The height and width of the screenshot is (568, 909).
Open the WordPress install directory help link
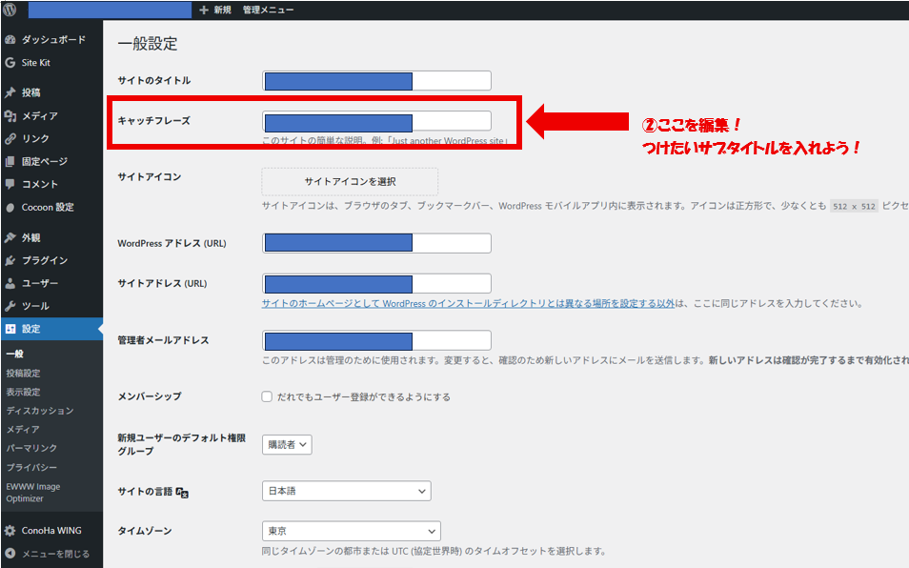(468, 304)
